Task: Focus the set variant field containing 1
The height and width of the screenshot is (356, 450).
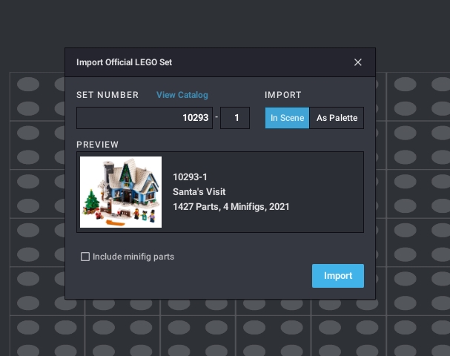Action: coord(235,118)
